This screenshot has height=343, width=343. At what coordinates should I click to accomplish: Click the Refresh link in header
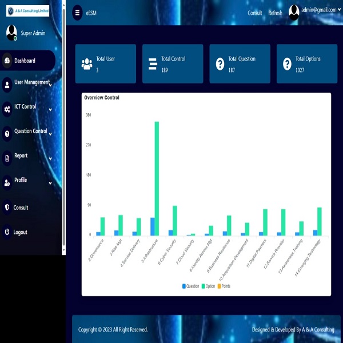[275, 13]
